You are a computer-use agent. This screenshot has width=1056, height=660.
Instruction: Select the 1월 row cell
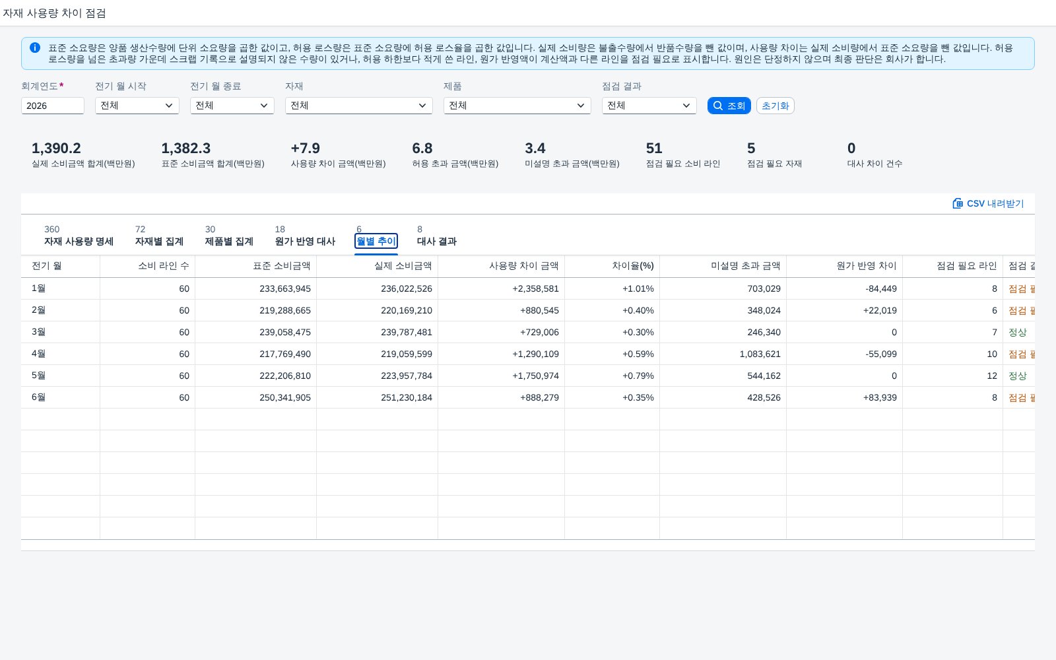pos(60,288)
